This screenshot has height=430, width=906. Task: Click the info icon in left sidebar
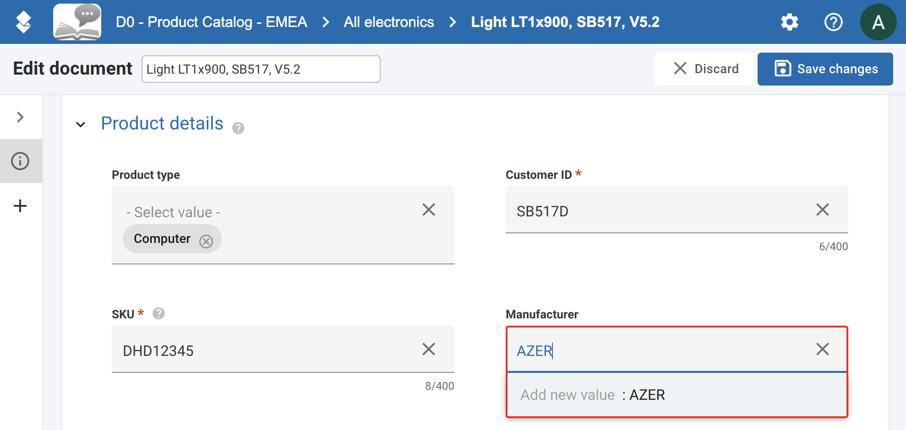pos(20,161)
